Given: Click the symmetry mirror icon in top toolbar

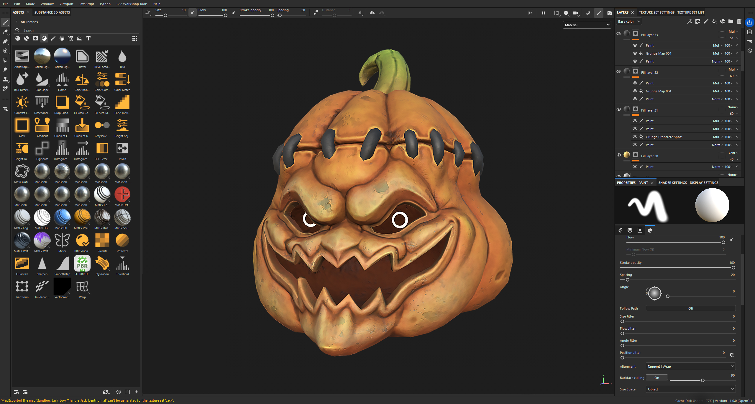Looking at the screenshot, I should pos(372,13).
